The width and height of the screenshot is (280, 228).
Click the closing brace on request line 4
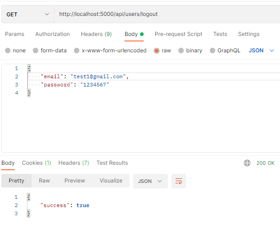tap(29, 93)
